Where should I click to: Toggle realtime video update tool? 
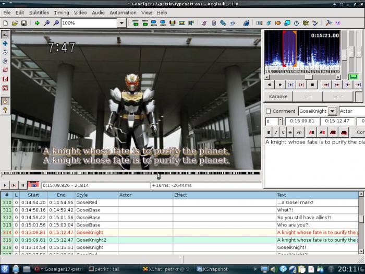pyautogui.click(x=5, y=101)
